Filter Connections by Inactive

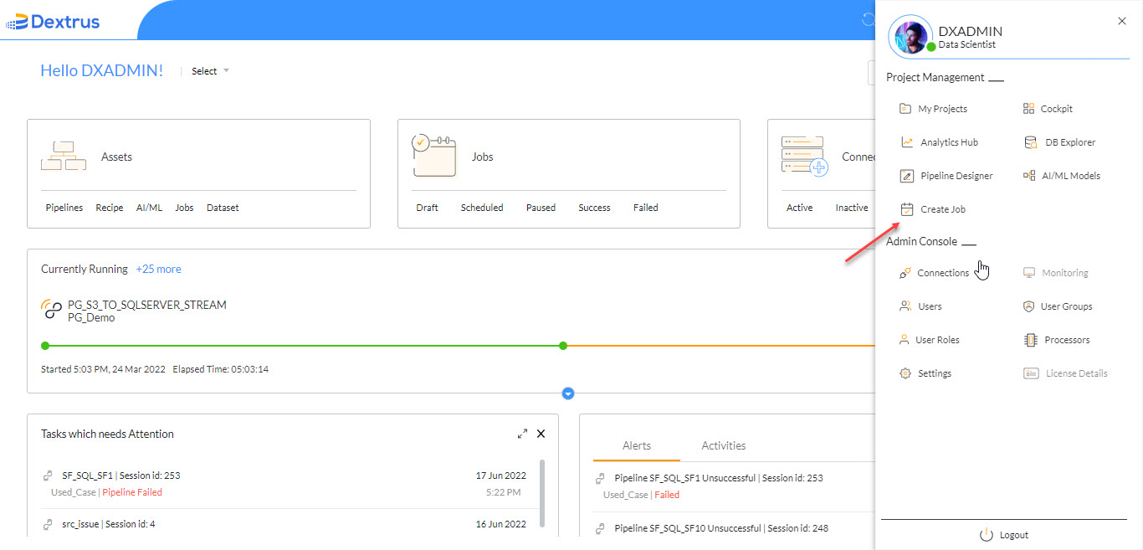click(852, 208)
